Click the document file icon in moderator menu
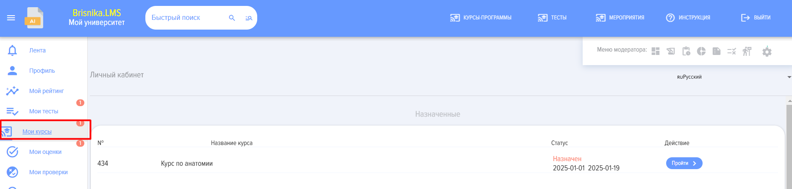 pyautogui.click(x=717, y=51)
